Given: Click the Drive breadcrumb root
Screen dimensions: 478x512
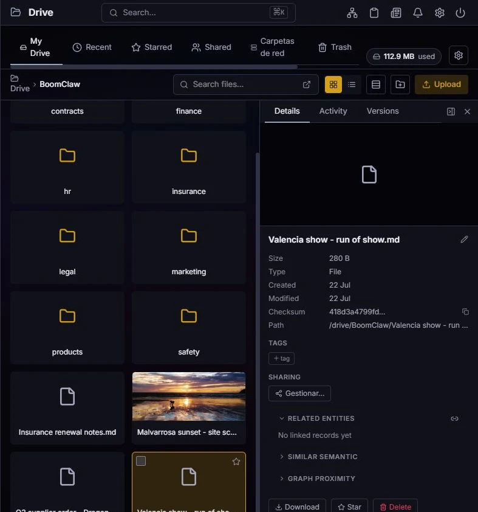Looking at the screenshot, I should (x=20, y=85).
